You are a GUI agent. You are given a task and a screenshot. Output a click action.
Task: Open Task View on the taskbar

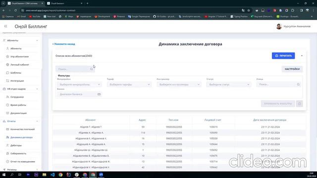click(x=20, y=175)
